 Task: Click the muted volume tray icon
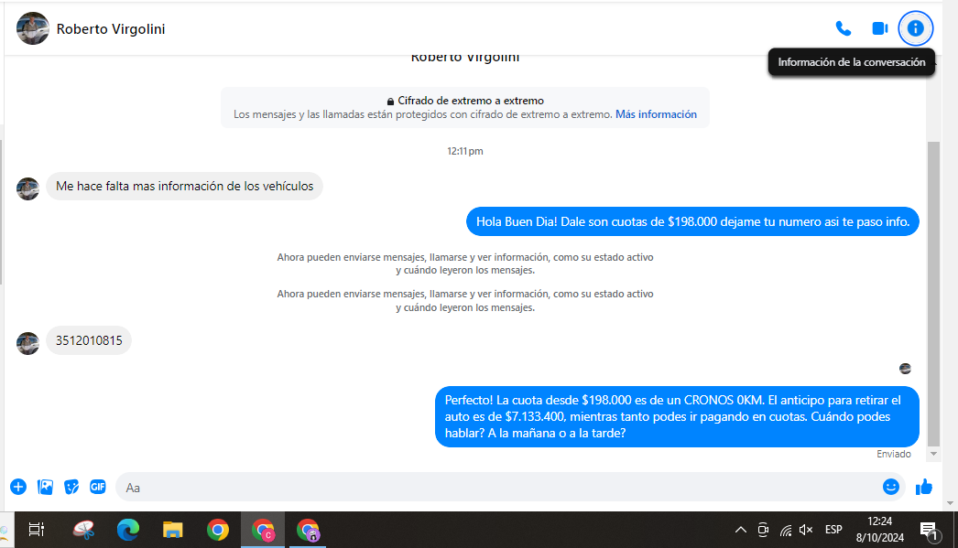click(806, 530)
